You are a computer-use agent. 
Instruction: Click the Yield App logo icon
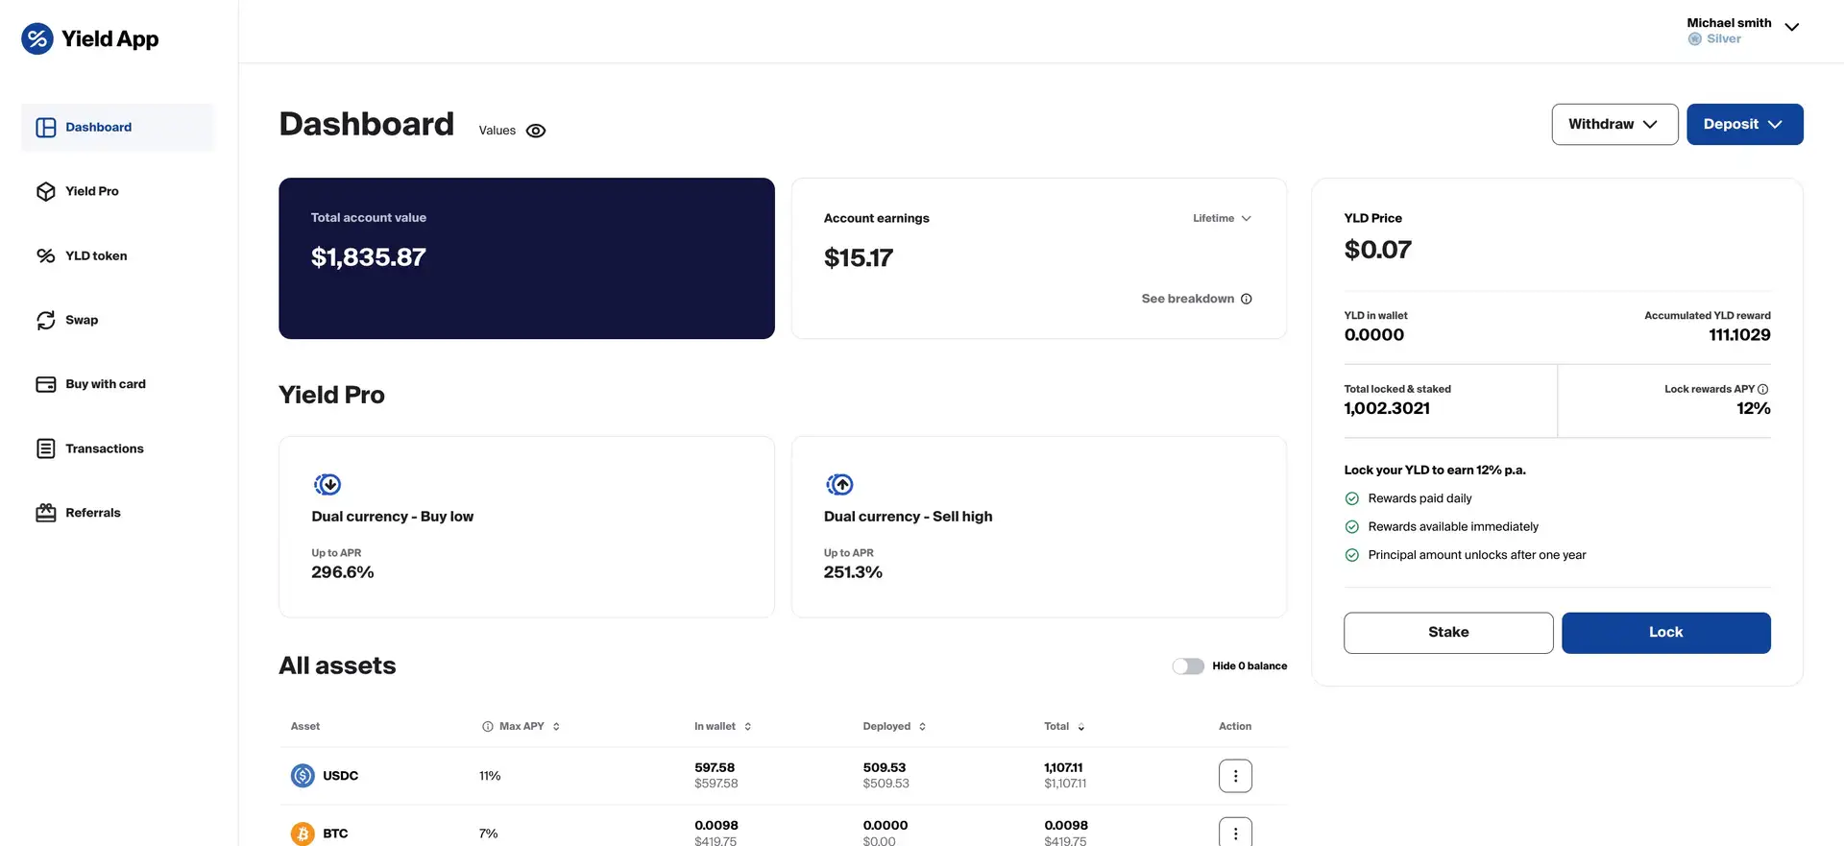point(37,38)
